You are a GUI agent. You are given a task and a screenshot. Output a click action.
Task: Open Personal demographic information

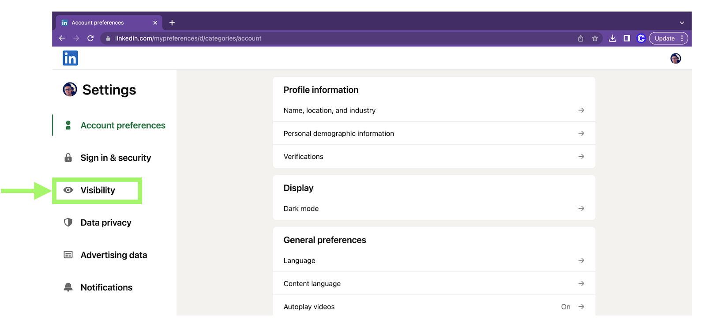pyautogui.click(x=434, y=133)
